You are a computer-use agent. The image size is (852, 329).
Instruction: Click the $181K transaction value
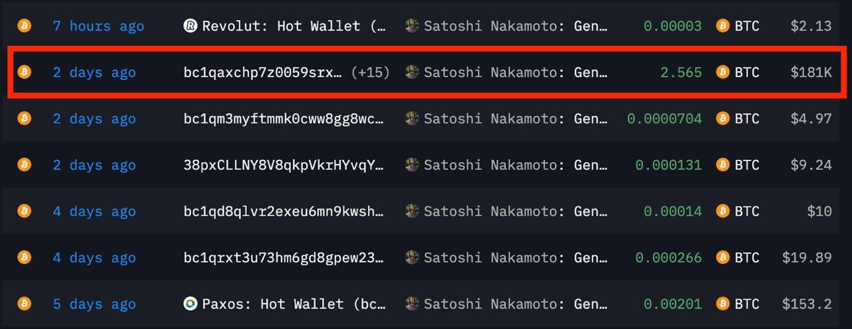[811, 72]
